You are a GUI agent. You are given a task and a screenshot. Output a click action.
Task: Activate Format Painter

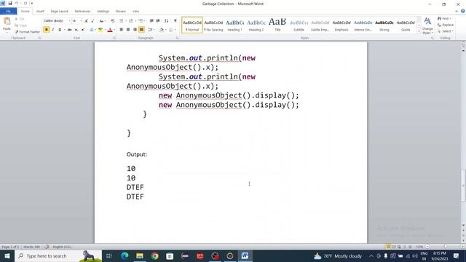[27, 32]
